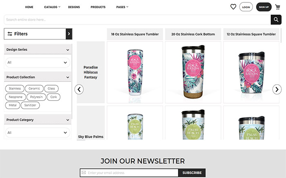Viewport: 286px width, 178px height.
Task: Open the wishlist heart icon
Action: click(233, 7)
